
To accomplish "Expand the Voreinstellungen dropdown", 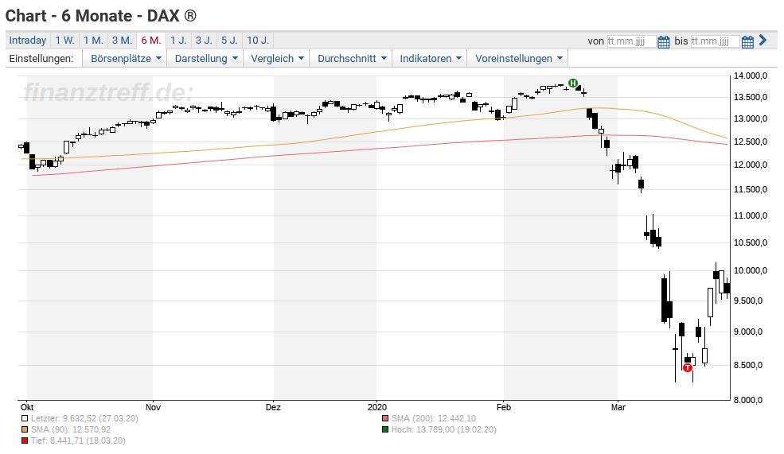I will coord(519,58).
